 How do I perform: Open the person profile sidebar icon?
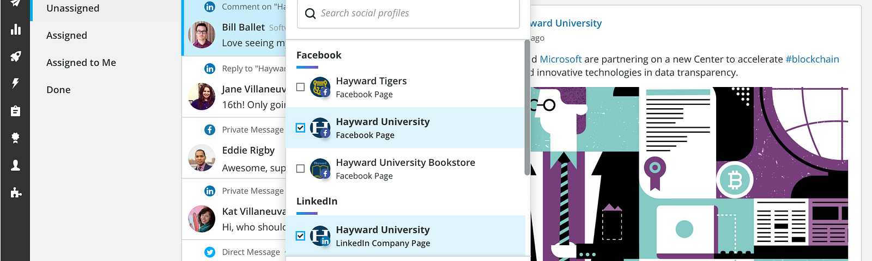[16, 165]
